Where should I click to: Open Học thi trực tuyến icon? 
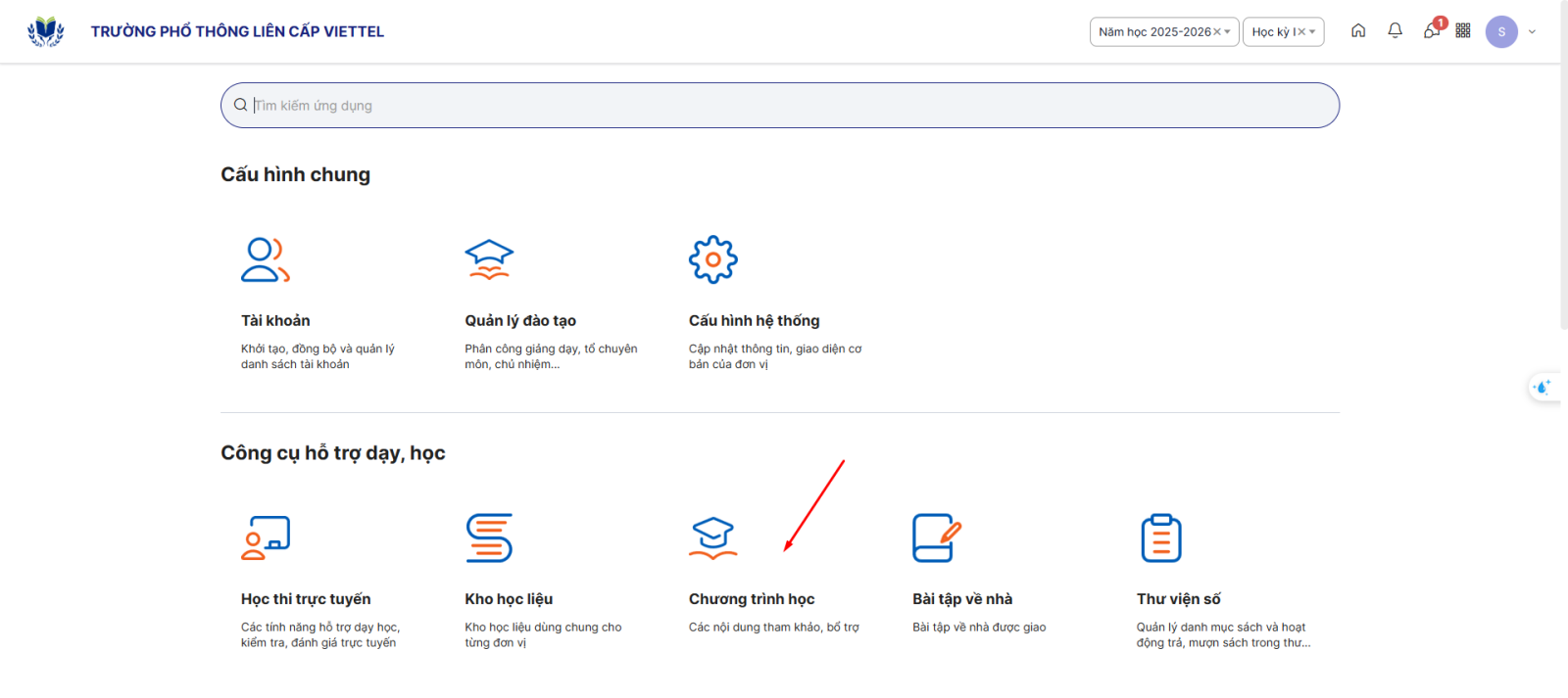coord(265,537)
